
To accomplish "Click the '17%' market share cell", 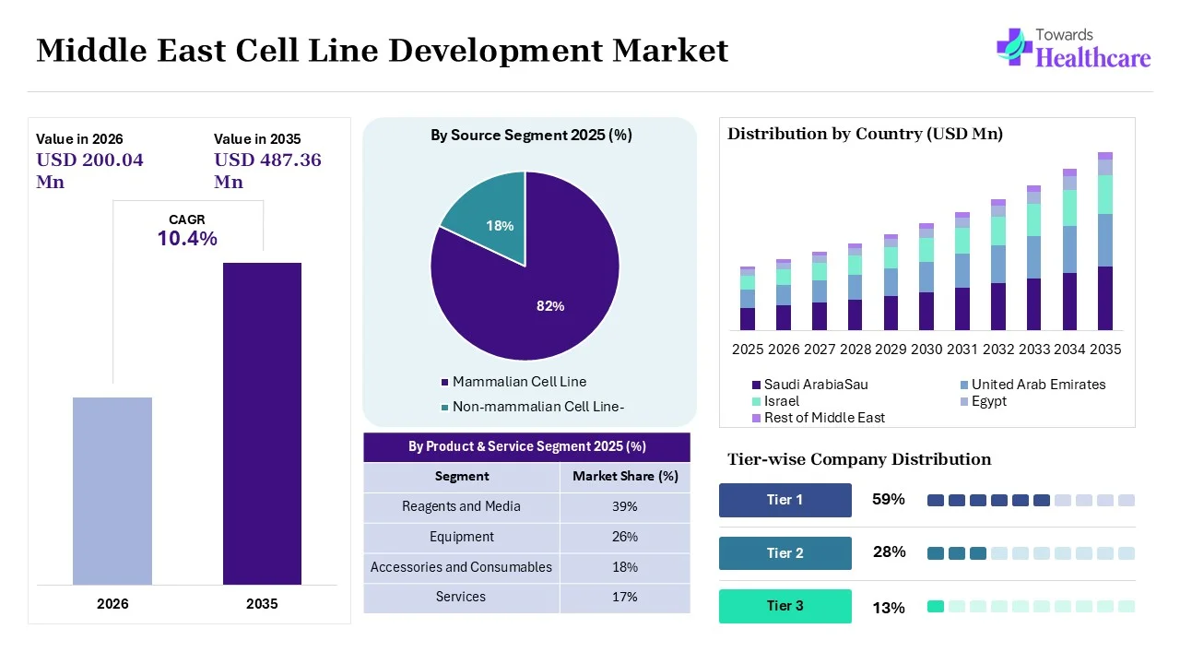I will (x=625, y=598).
